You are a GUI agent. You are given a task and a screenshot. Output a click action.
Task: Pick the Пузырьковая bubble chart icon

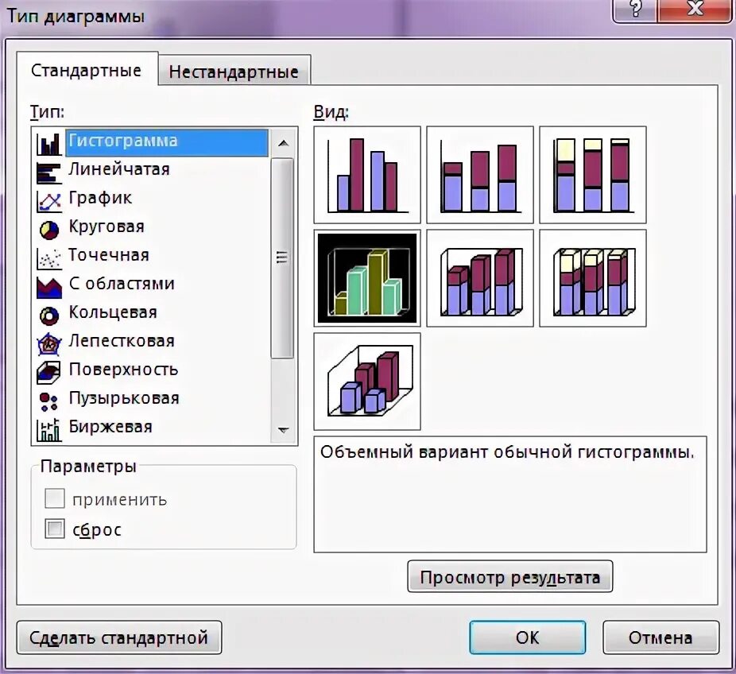48,401
